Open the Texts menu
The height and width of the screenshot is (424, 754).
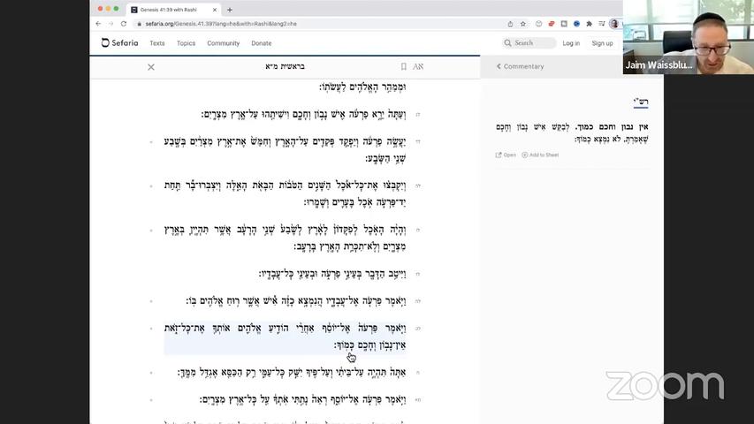click(157, 43)
